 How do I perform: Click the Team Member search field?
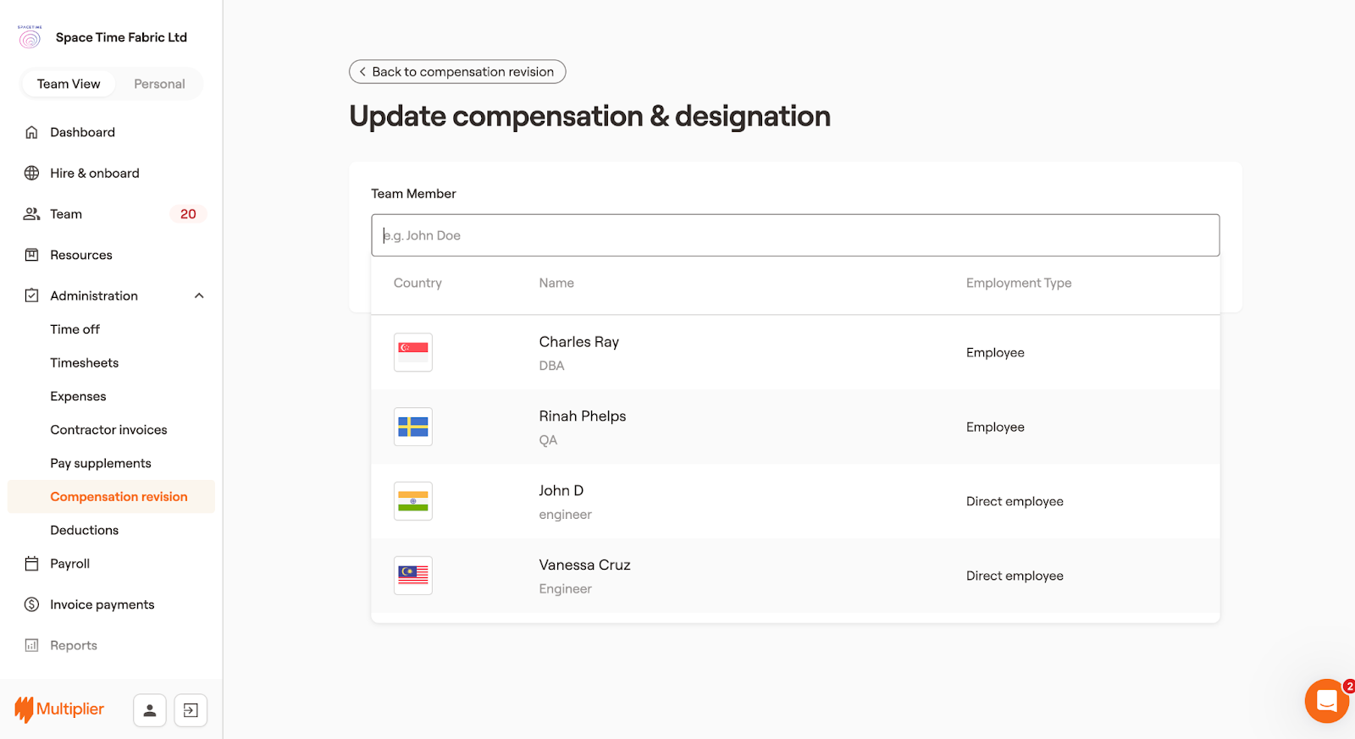(794, 235)
